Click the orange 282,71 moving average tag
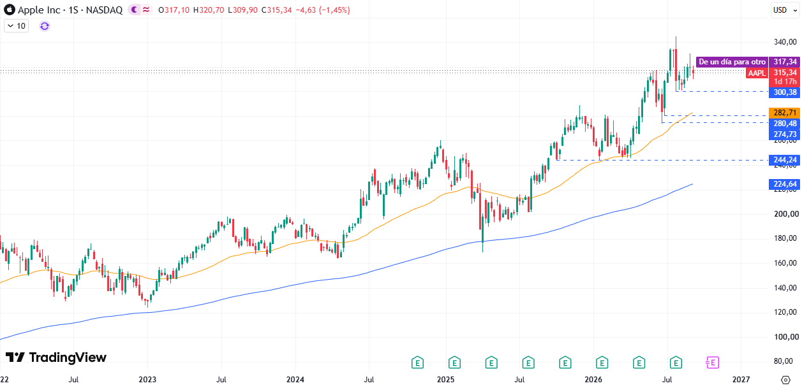The width and height of the screenshot is (802, 388). [785, 112]
